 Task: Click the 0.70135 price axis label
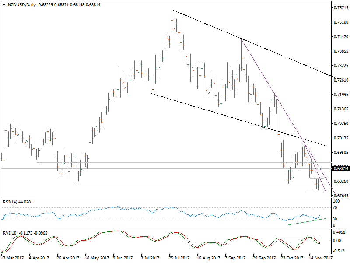pos(340,138)
